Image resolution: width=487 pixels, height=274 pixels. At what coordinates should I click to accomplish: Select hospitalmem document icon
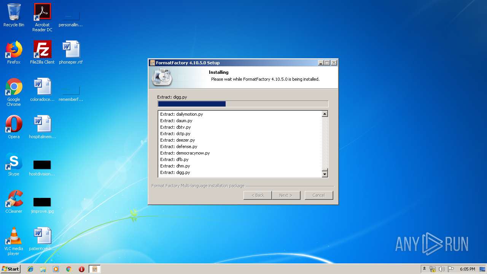click(x=42, y=127)
